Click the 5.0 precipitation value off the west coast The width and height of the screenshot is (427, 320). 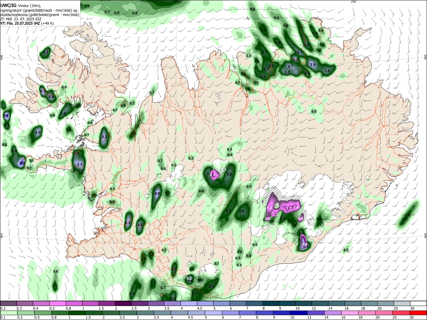pyautogui.click(x=38, y=132)
